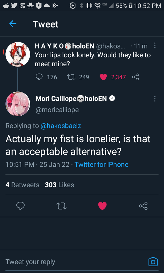Viewport: 164px width, 273px height.
Task: View the 303 Likes list
Action: 59,184
